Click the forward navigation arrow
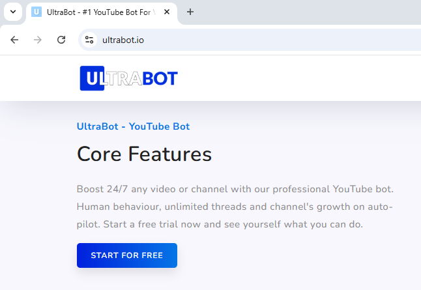The height and width of the screenshot is (290, 421). (x=38, y=40)
